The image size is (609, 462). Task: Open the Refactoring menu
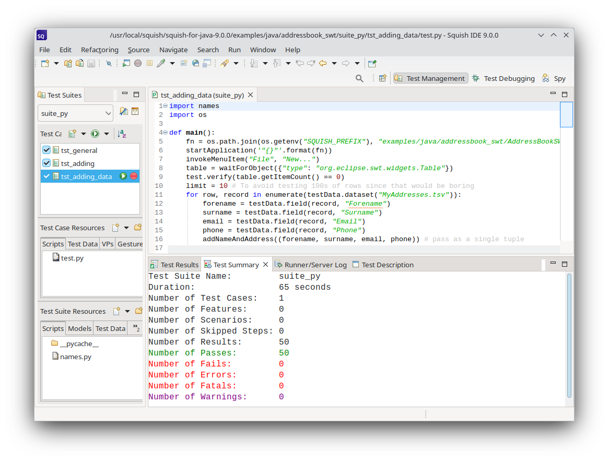(x=99, y=50)
